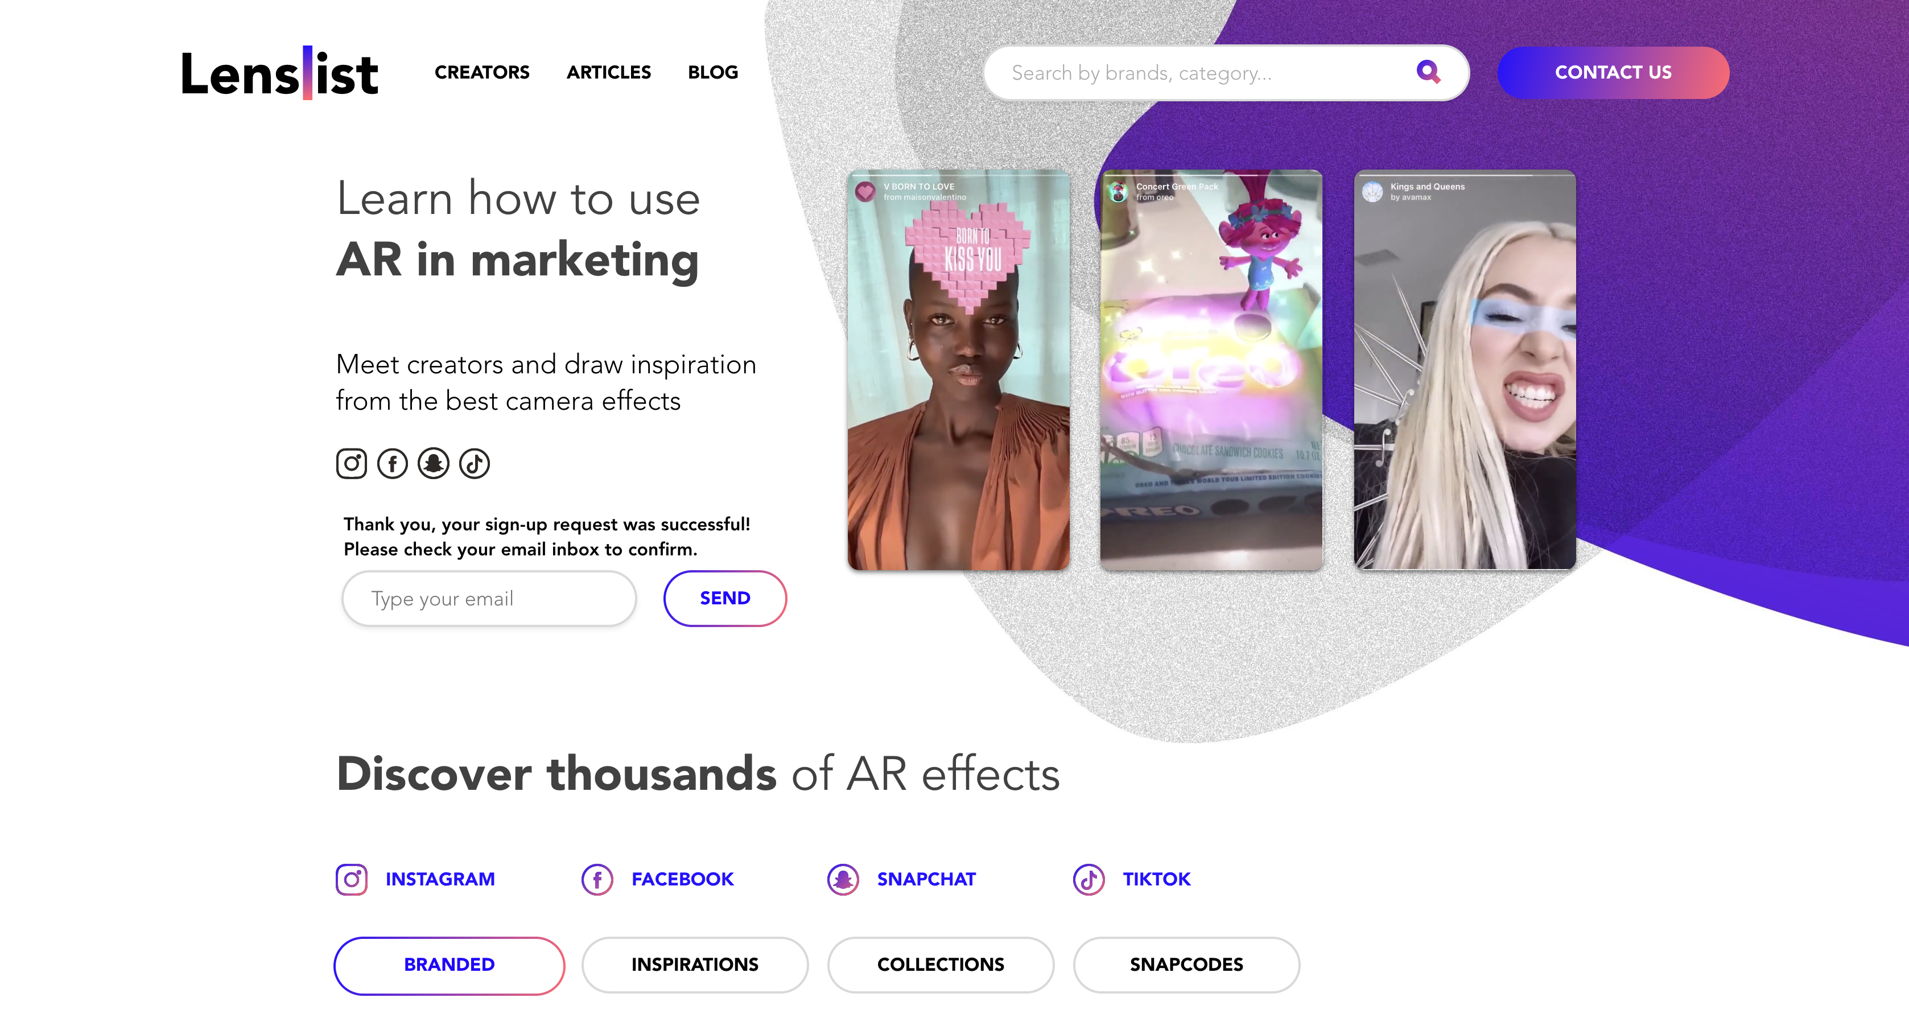Open the Creators menu item
1909x1022 pixels.
coord(482,73)
